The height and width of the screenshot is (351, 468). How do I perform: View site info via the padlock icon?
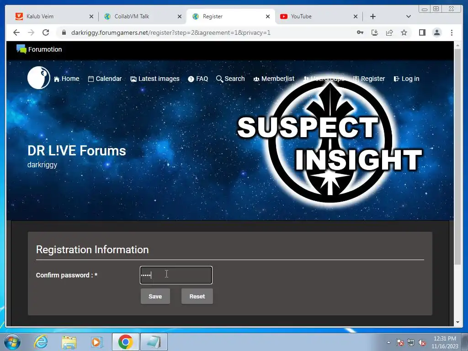coord(64,32)
